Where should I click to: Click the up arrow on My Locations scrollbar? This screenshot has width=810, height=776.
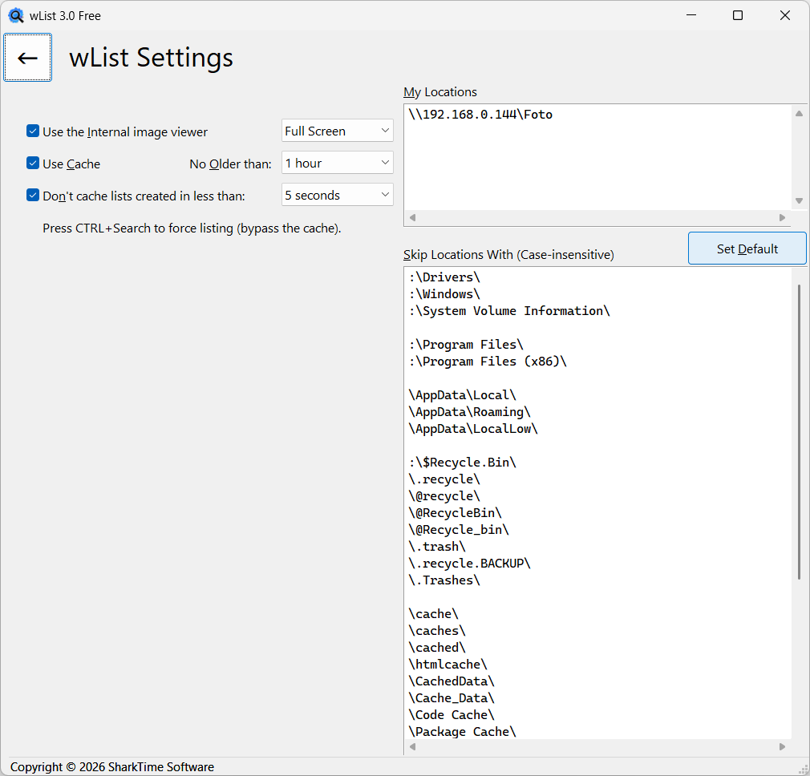pos(798,112)
